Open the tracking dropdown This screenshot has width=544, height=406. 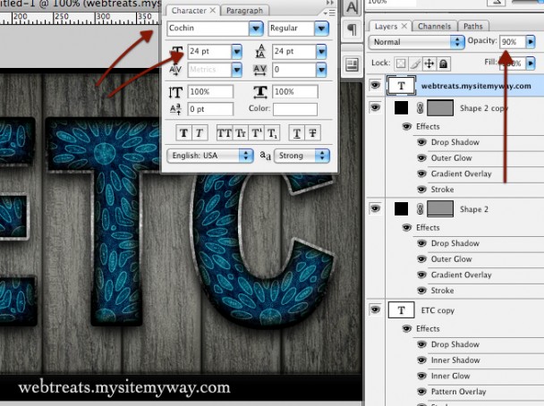(321, 70)
